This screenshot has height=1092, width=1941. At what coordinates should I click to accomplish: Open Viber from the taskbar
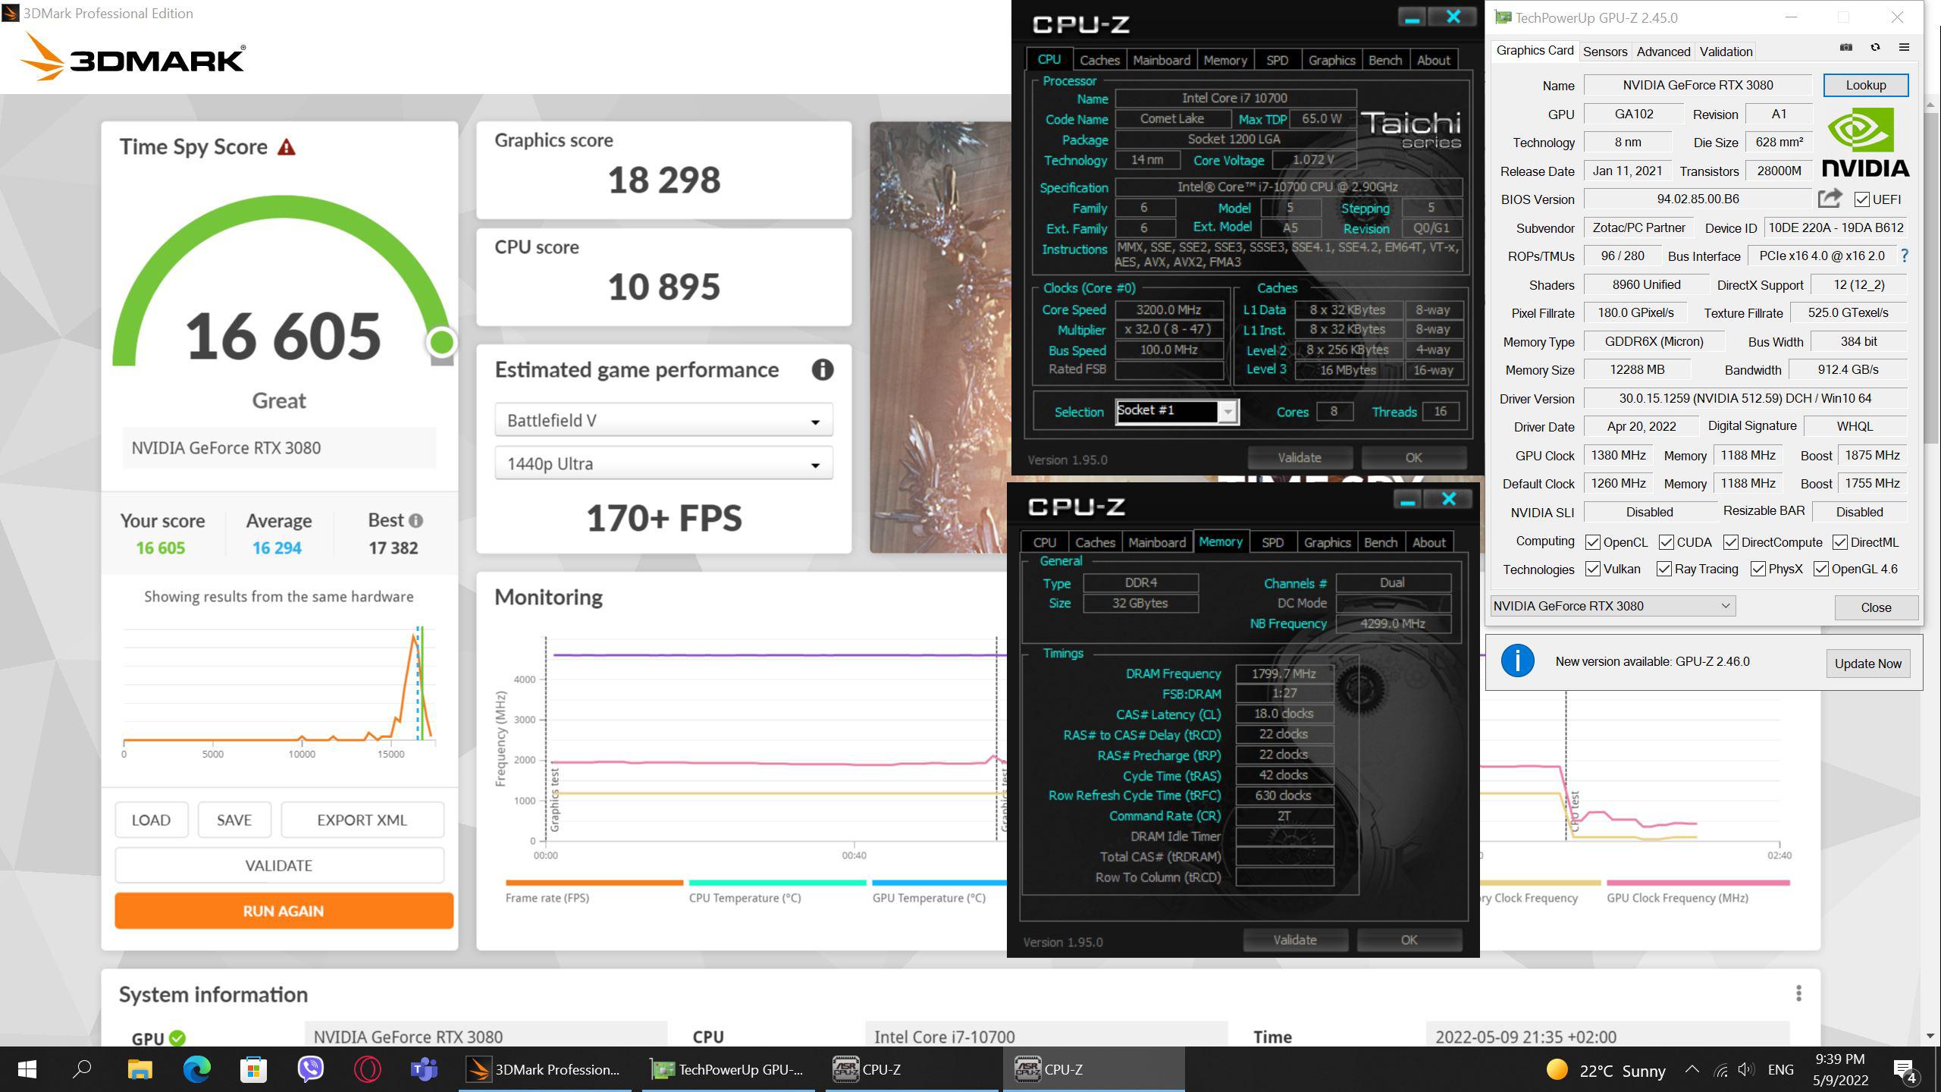(311, 1069)
